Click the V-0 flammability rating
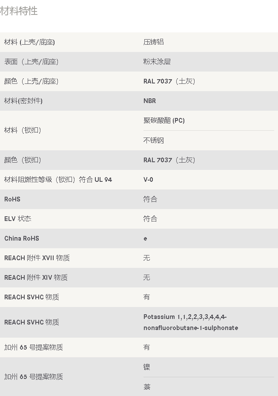Screen dimensions: 278x396 148,180
